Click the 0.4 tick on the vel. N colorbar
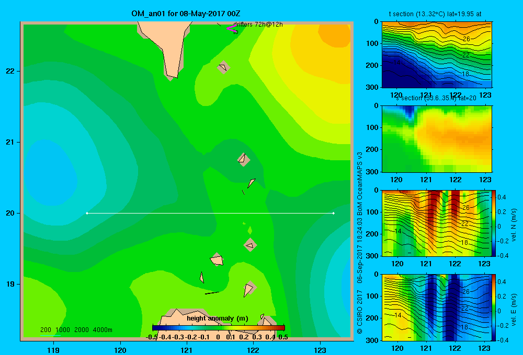523x355 pixels. 502,197
